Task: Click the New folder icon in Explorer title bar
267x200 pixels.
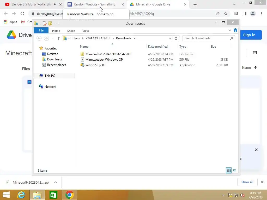Action: pos(50,23)
